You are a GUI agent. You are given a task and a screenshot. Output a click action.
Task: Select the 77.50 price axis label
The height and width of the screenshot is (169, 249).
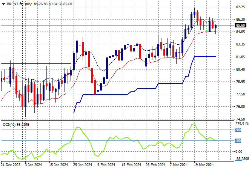240,94
